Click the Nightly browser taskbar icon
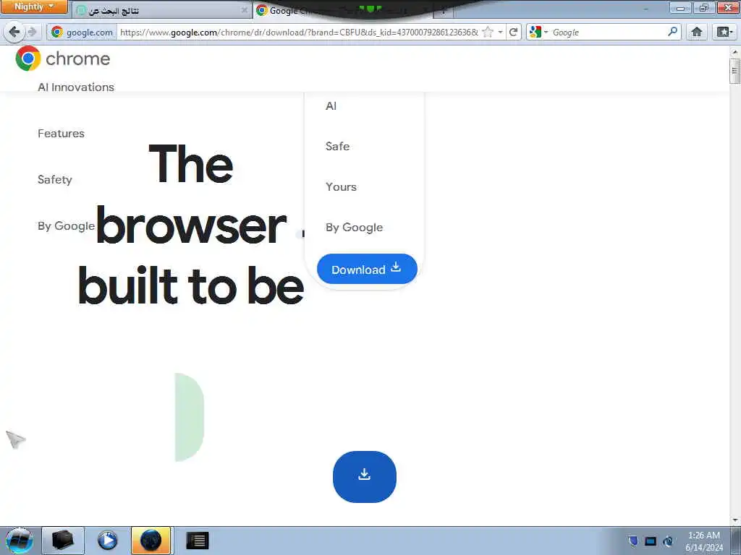Screen dimensions: 741x555 [x=151, y=541]
